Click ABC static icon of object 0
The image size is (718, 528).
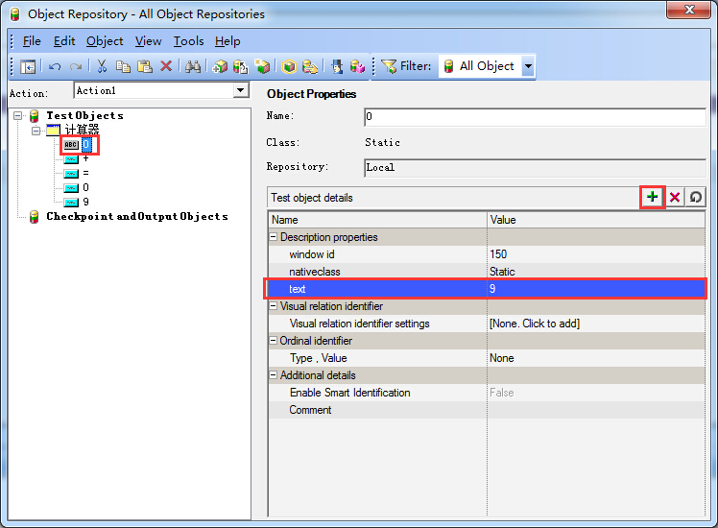71,145
